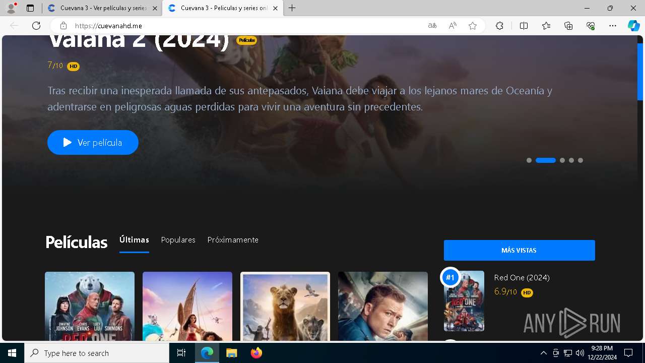Screen dimensions: 645x363
Task: Open the translate page icon
Action: (x=432, y=26)
